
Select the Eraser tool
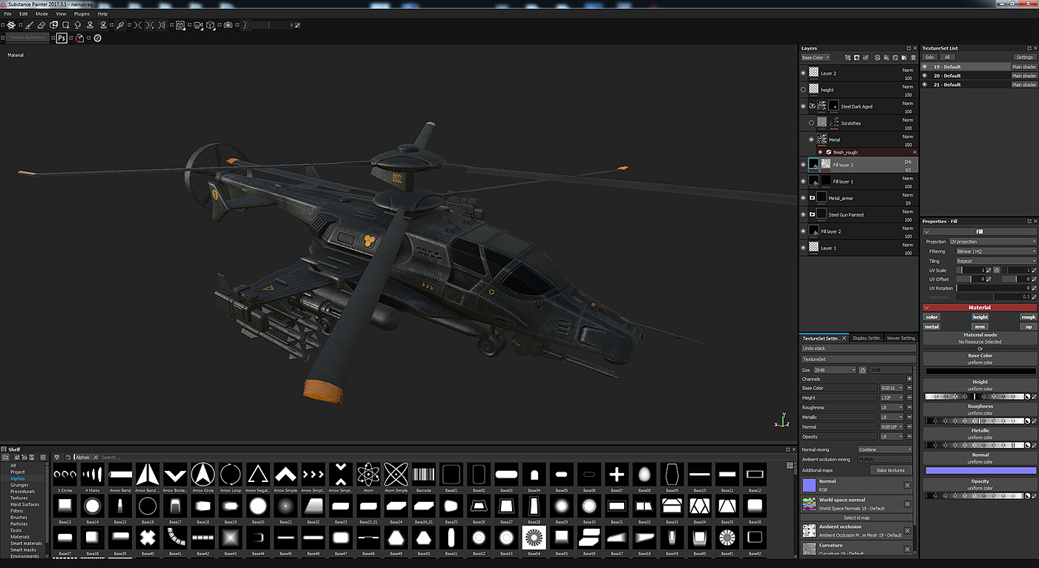(x=42, y=25)
